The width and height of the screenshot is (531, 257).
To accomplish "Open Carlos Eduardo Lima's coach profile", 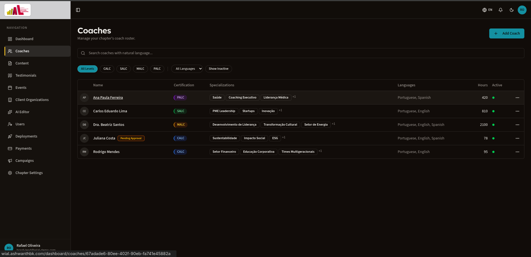I will pyautogui.click(x=110, y=111).
